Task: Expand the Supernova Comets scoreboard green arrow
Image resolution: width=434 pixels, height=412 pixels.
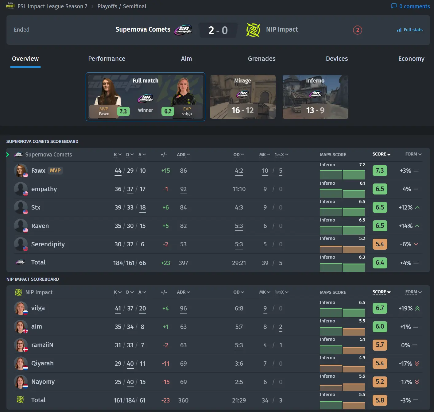Action: 8,155
